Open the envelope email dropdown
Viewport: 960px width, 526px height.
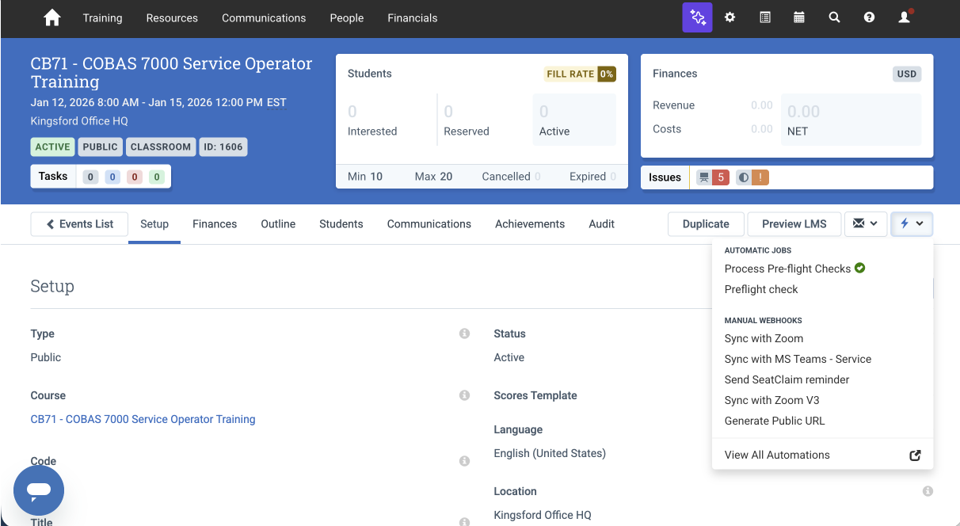865,224
